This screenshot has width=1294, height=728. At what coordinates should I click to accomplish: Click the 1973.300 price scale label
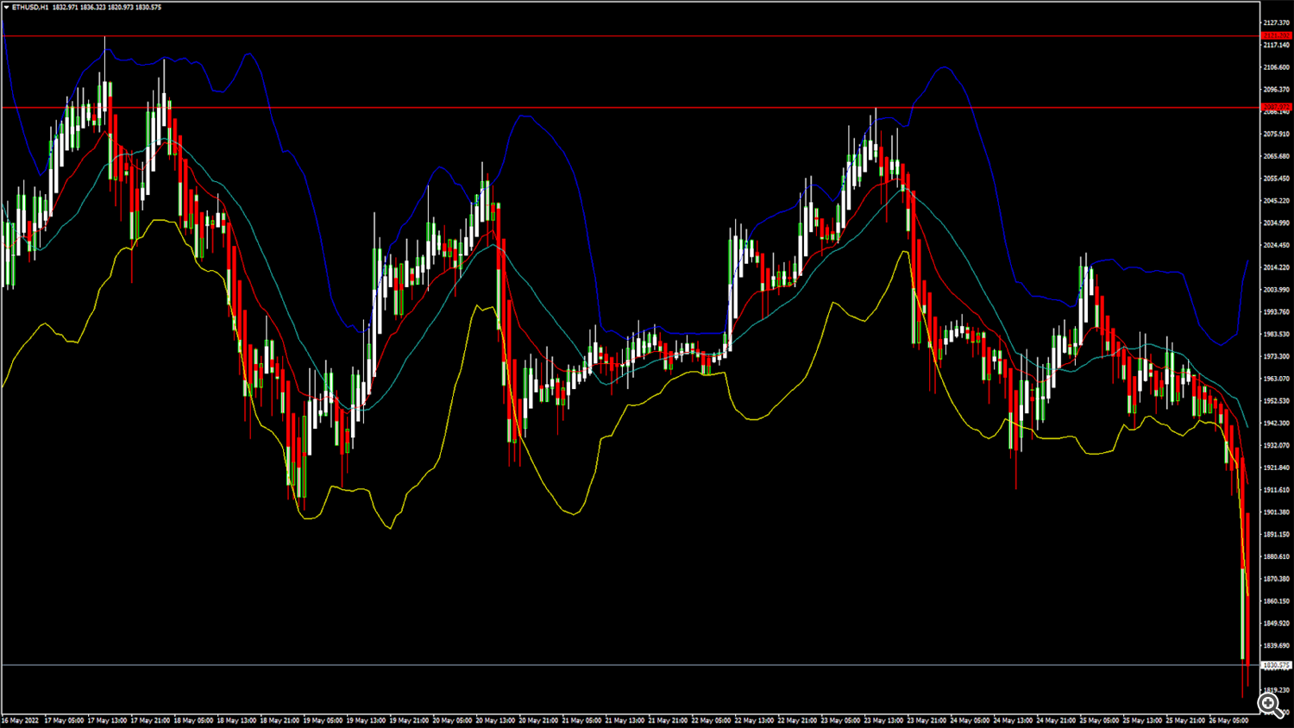click(1277, 356)
